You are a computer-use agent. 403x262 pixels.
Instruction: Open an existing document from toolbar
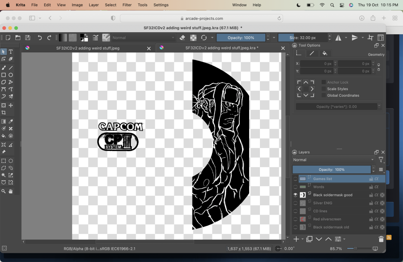18,38
